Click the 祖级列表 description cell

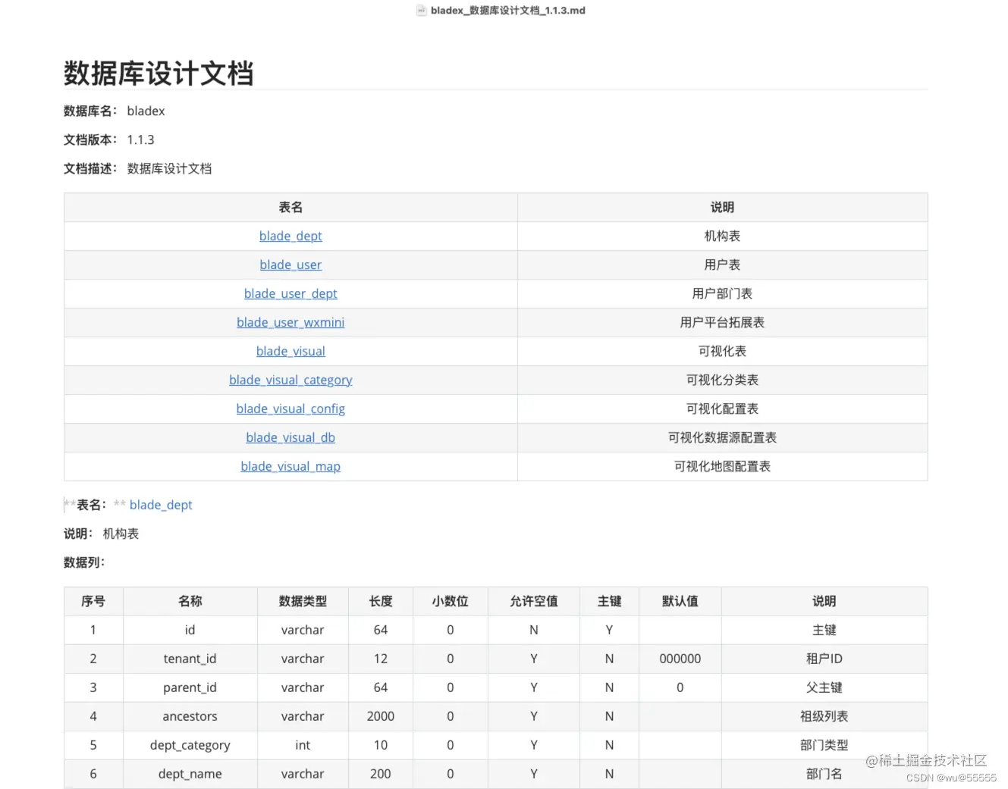pyautogui.click(x=824, y=716)
